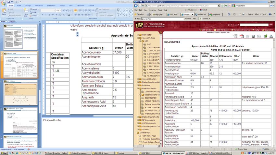Viewport: 276px width, 155px height.
Task: Expand the Reagents folder in tree
Action: [138, 85]
